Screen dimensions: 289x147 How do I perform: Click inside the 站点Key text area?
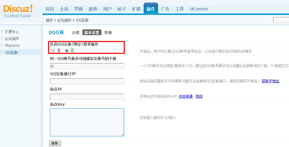(x=87, y=122)
